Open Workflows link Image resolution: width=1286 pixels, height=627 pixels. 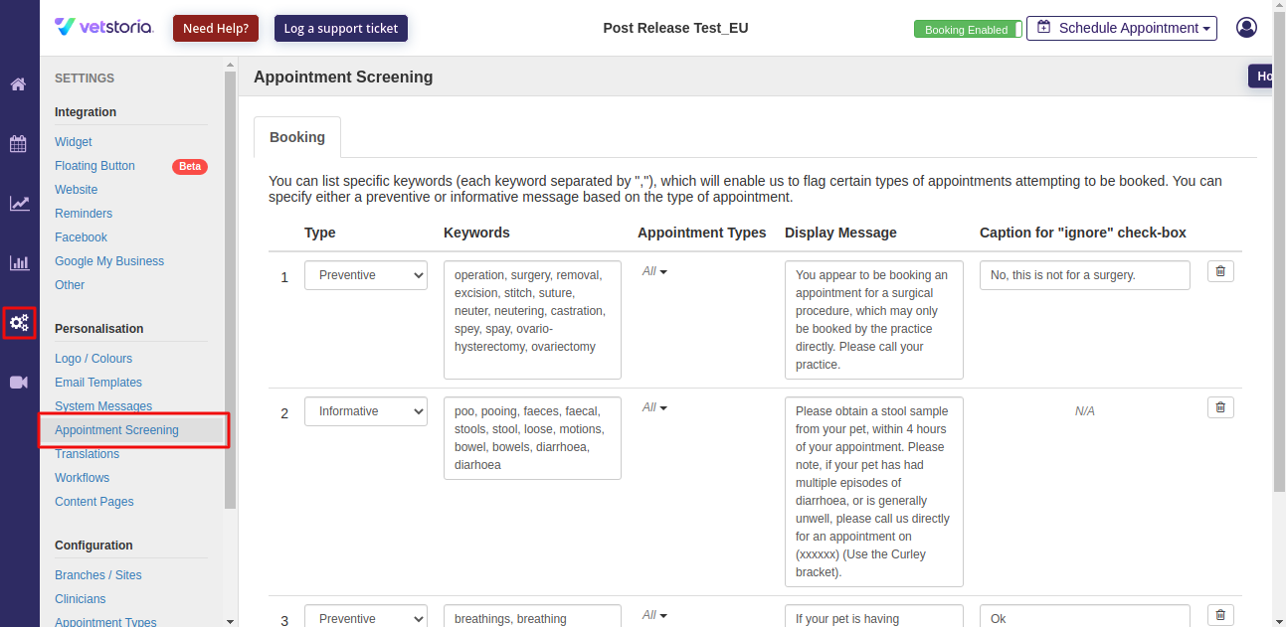tap(82, 478)
